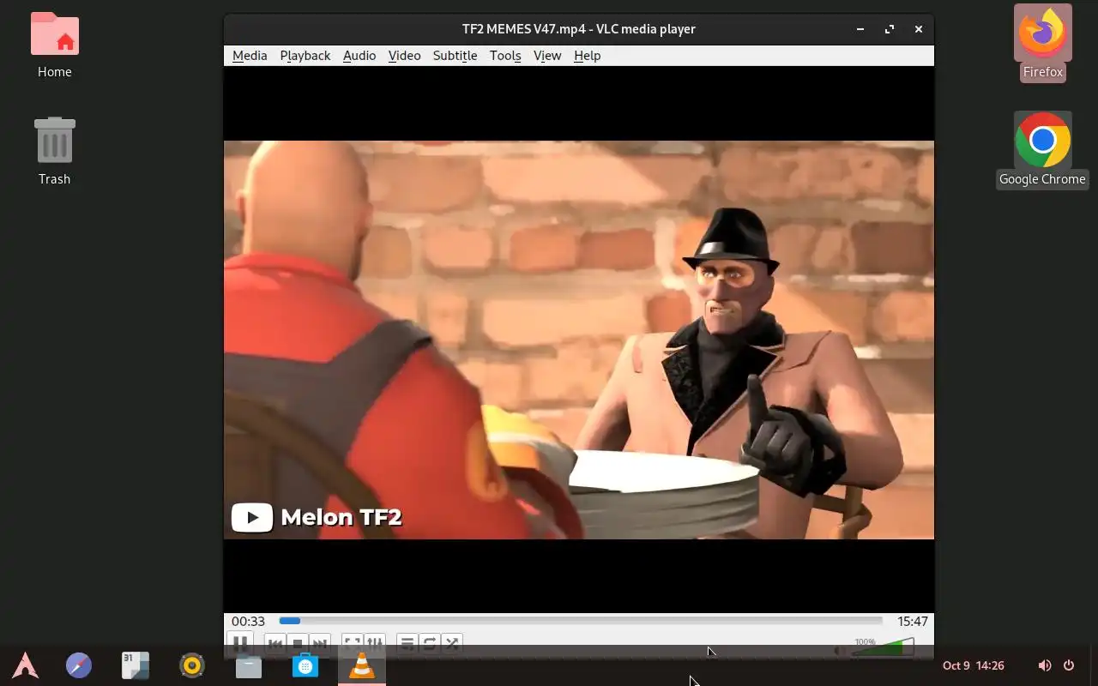This screenshot has height=686, width=1098.
Task: Stop playback with the stop button
Action: click(x=297, y=643)
